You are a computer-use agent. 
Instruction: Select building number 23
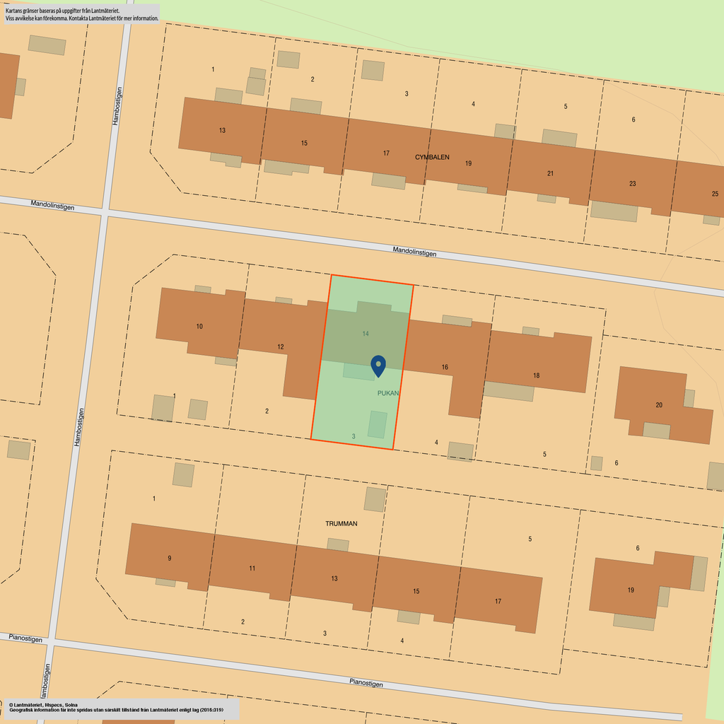632,183
